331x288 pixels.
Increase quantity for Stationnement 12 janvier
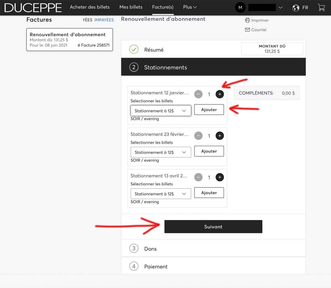220,94
